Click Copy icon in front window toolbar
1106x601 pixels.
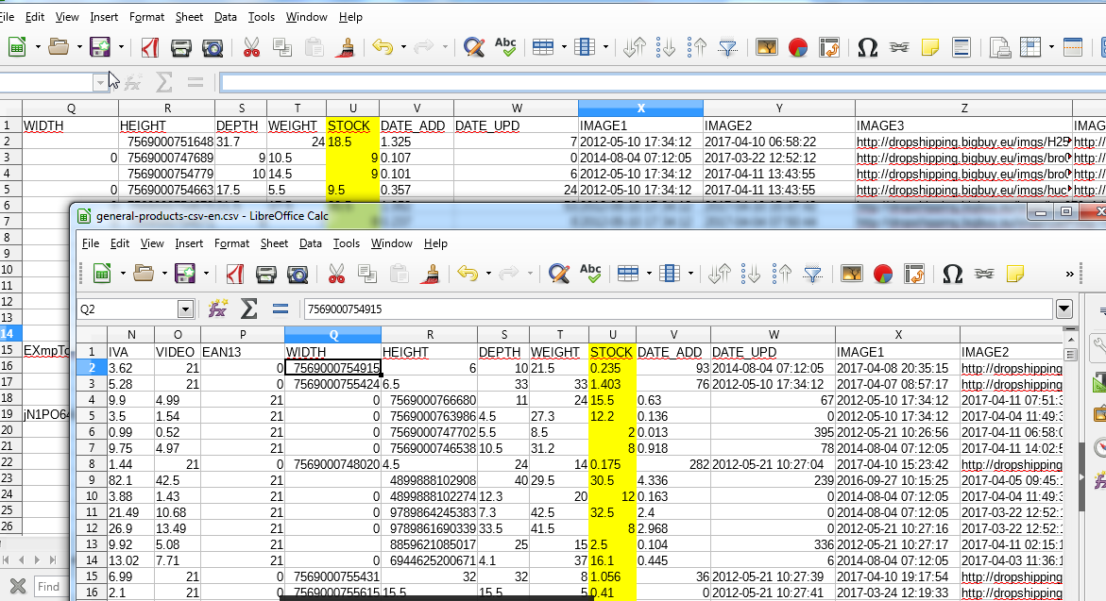coord(367,274)
